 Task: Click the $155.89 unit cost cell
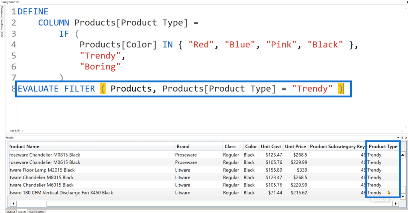click(274, 170)
